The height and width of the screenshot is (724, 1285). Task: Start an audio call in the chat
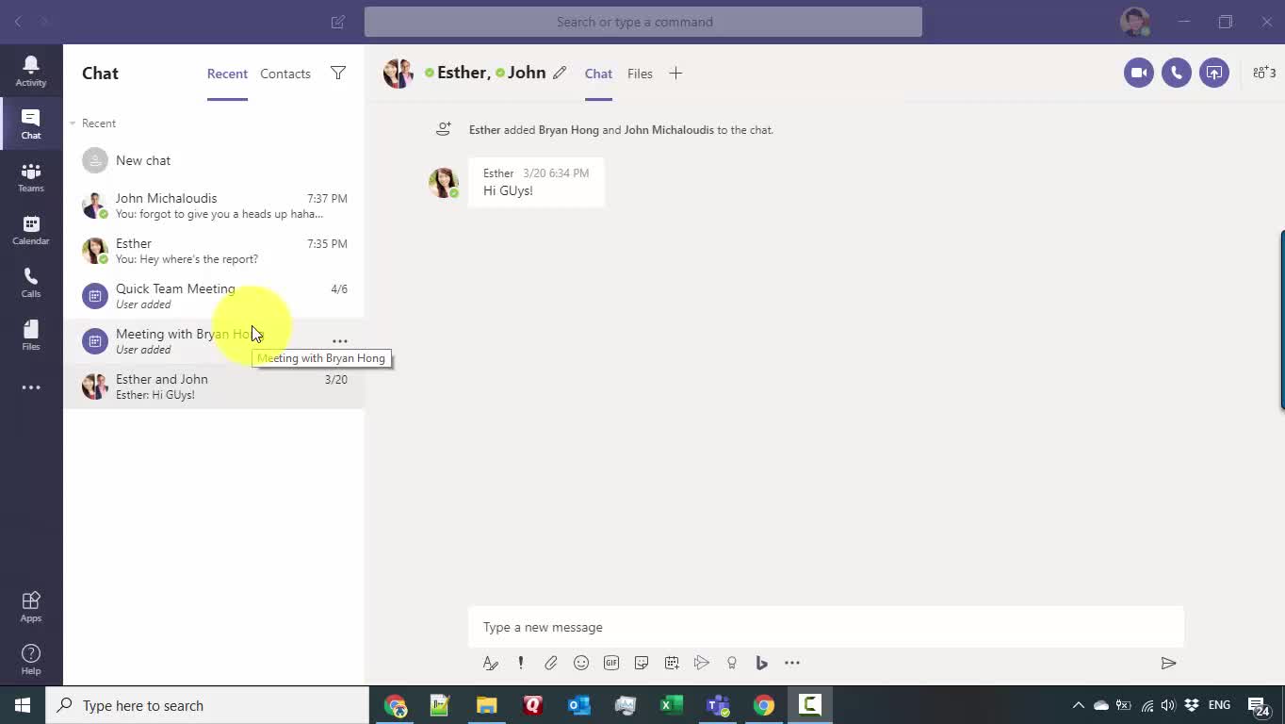click(1176, 73)
